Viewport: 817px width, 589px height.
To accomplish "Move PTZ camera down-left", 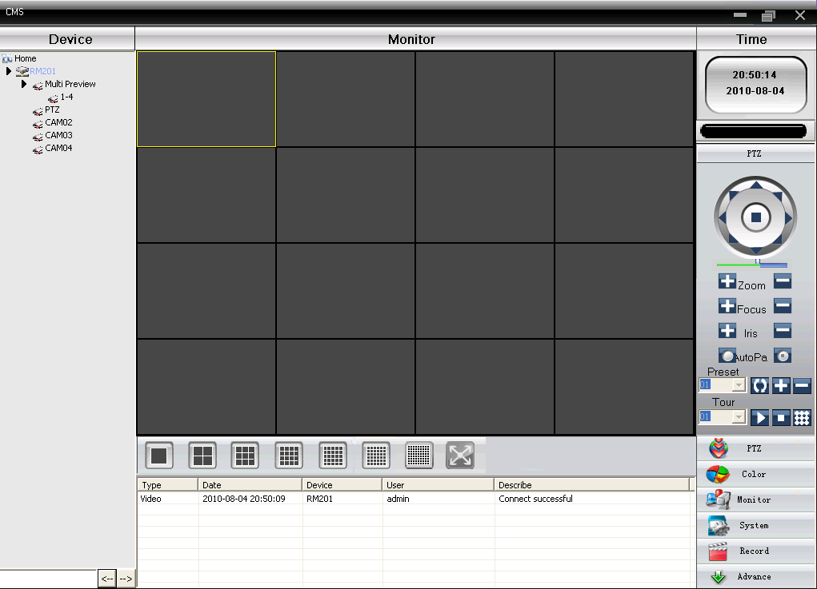I will coord(733,239).
